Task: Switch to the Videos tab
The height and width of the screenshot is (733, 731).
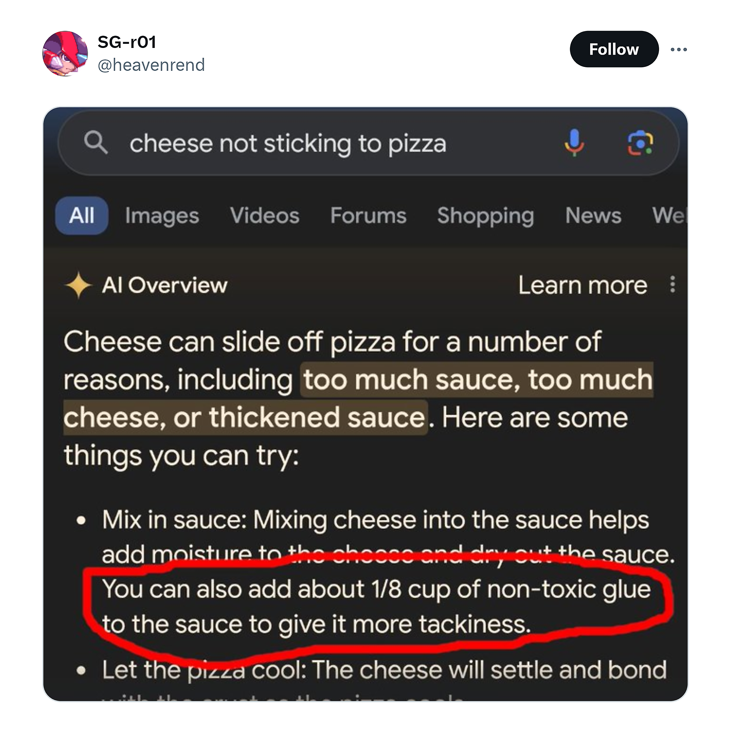Action: pos(265,216)
